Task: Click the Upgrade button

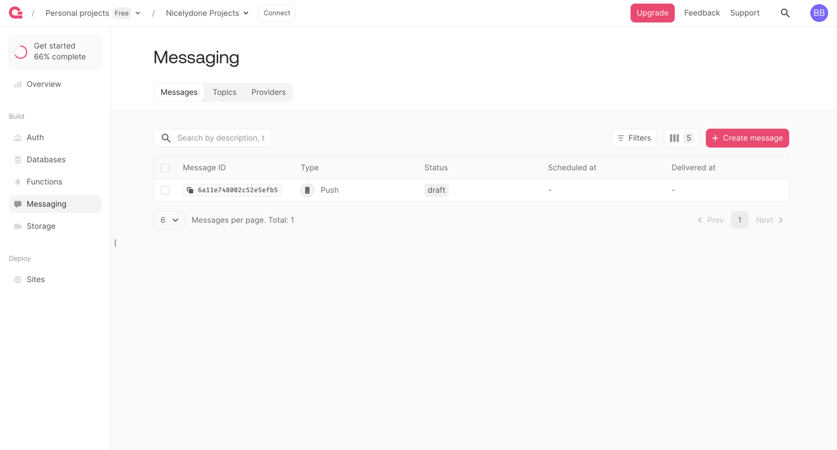Action: pos(652,13)
